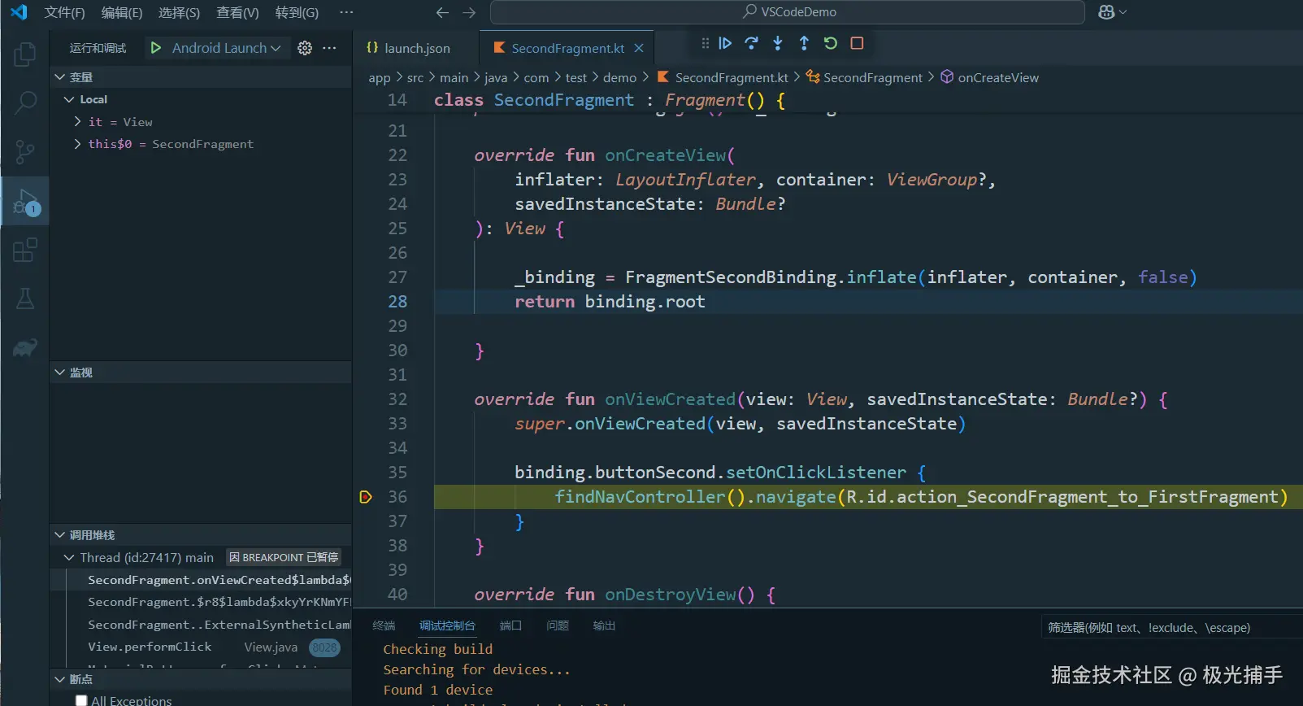Focus the debug console filter input
The height and width of the screenshot is (706, 1303).
1171,628
